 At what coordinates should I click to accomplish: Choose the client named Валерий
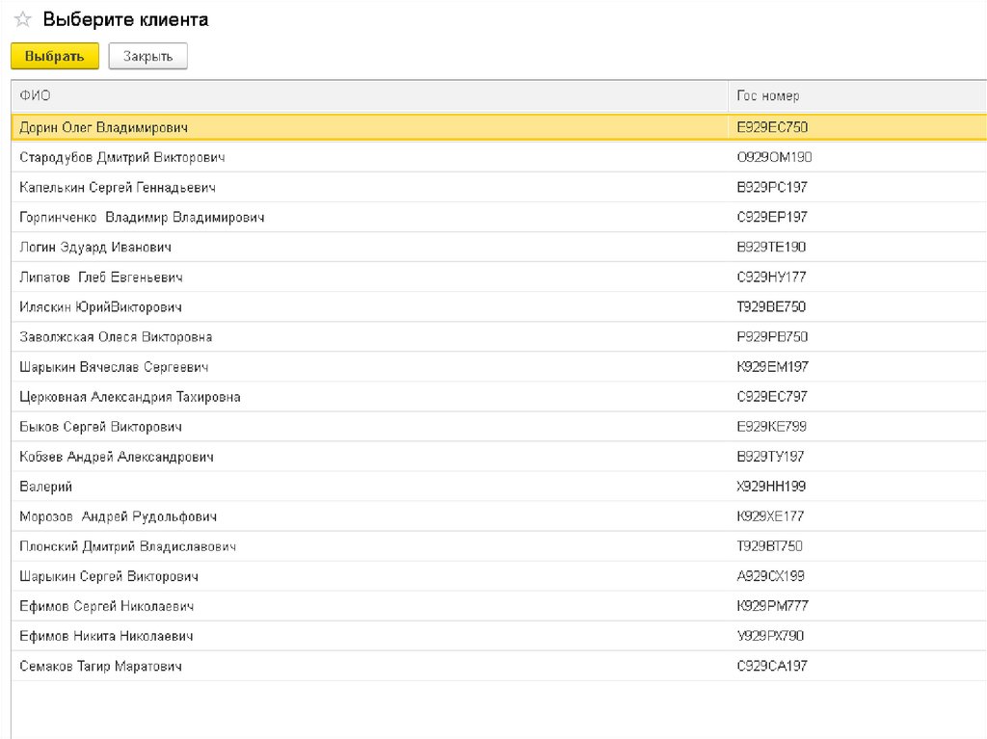coord(45,487)
